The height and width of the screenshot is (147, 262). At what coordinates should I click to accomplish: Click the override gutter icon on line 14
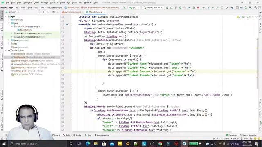(67, 24)
